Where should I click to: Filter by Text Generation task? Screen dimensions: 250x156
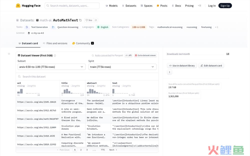tap(37, 27)
